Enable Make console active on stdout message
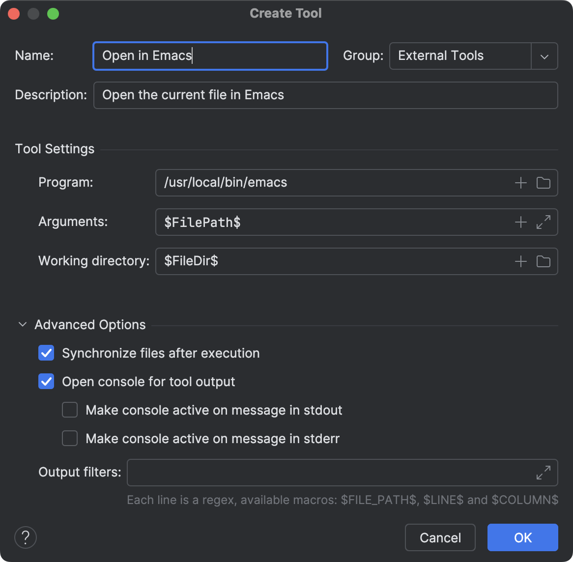573x562 pixels. pos(69,410)
